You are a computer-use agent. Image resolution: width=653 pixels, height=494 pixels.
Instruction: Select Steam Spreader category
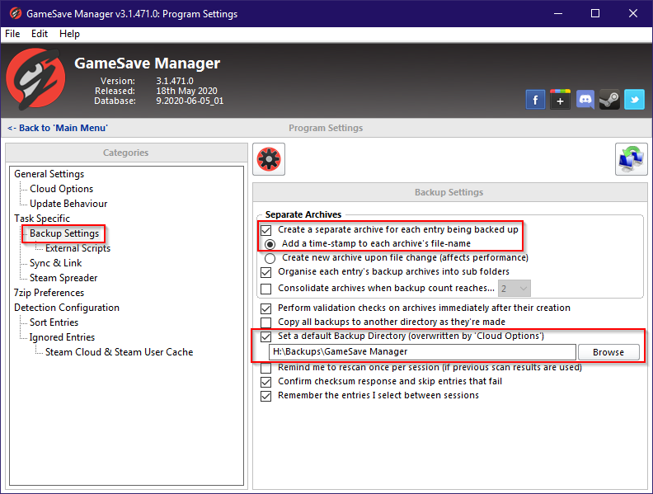tap(63, 278)
